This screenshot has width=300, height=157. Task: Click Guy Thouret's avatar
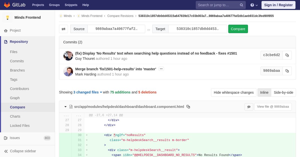coord(68,56)
